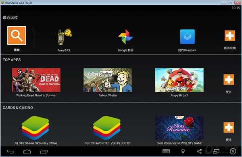The height and width of the screenshot is (157, 242).
Task: Toggle the keyboard icon in bottom bar
Action: [x=166, y=151]
